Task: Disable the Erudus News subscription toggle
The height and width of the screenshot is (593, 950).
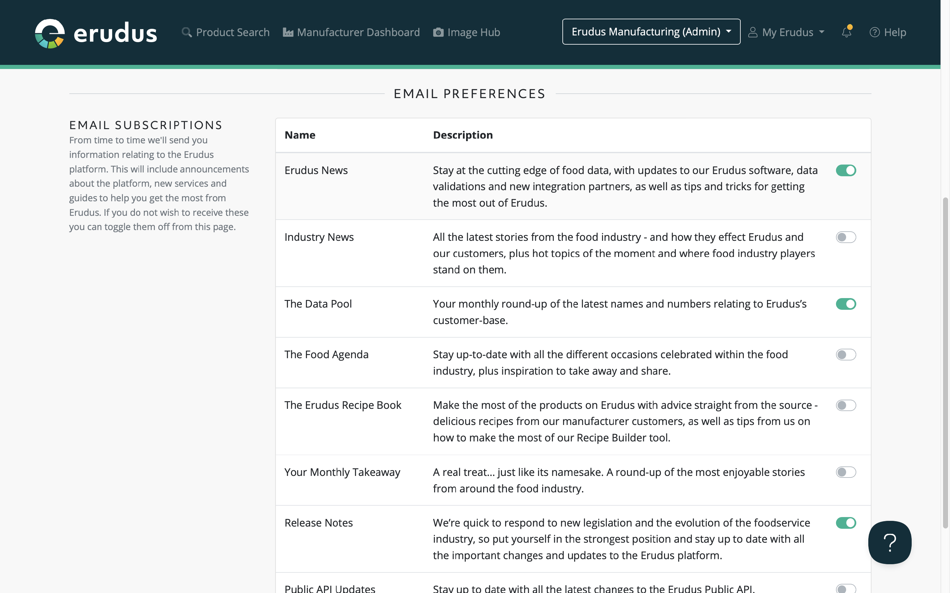Action: pyautogui.click(x=845, y=170)
